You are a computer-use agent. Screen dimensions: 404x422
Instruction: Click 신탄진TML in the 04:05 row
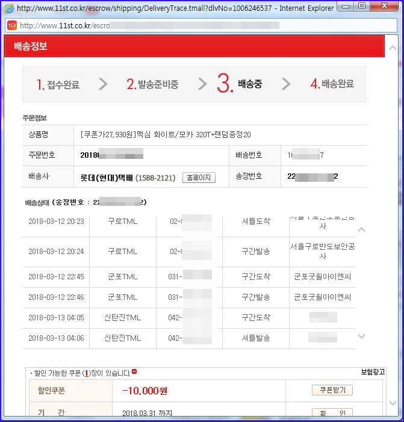[x=122, y=318]
